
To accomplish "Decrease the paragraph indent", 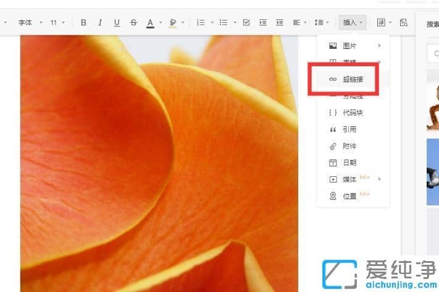I will tap(280, 22).
